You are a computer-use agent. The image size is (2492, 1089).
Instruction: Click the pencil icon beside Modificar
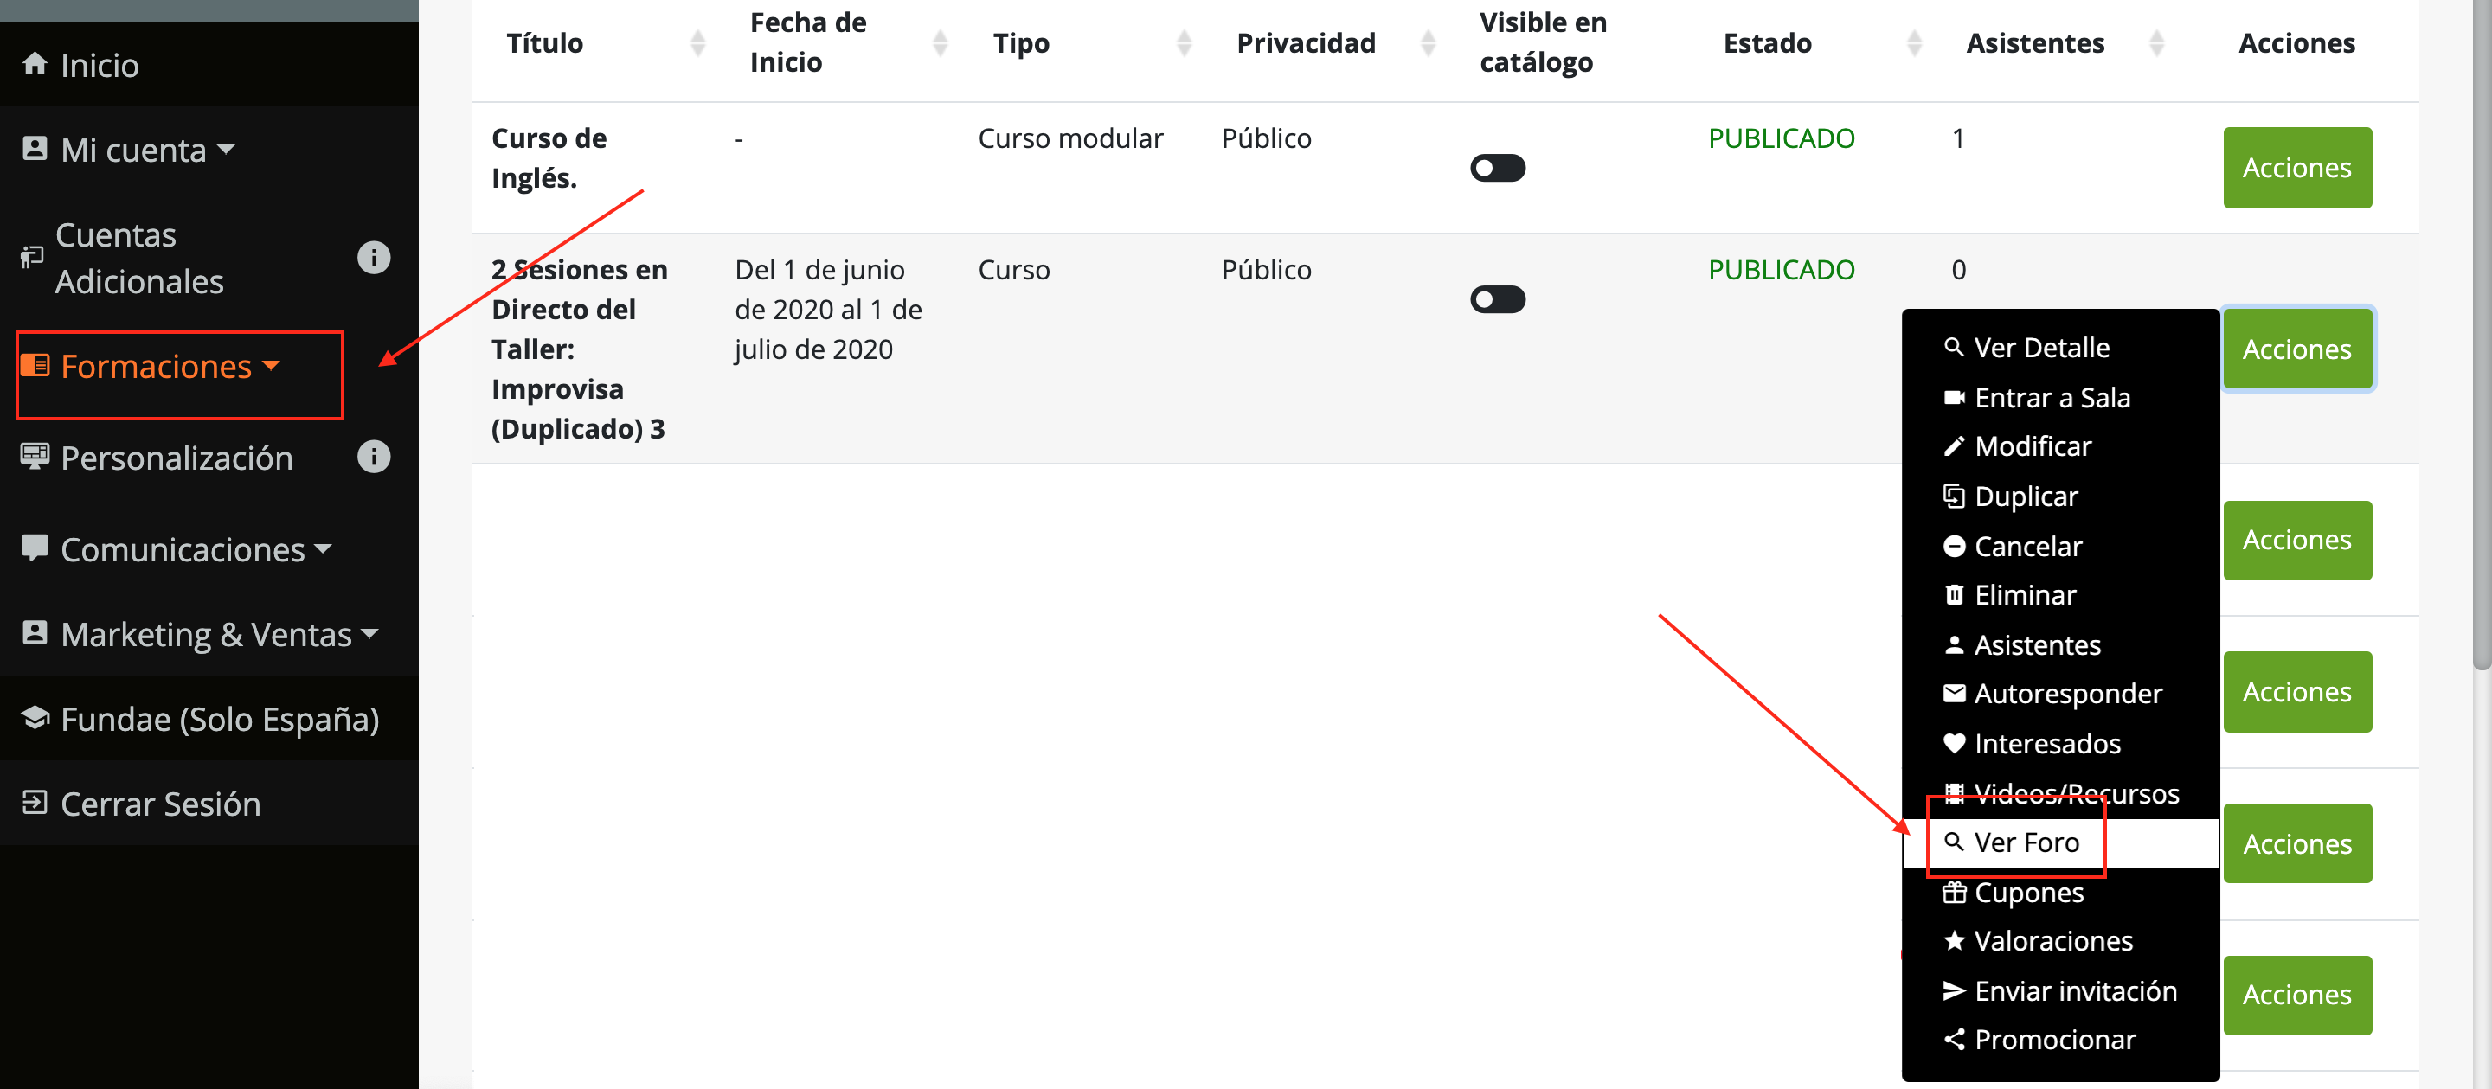click(1956, 445)
